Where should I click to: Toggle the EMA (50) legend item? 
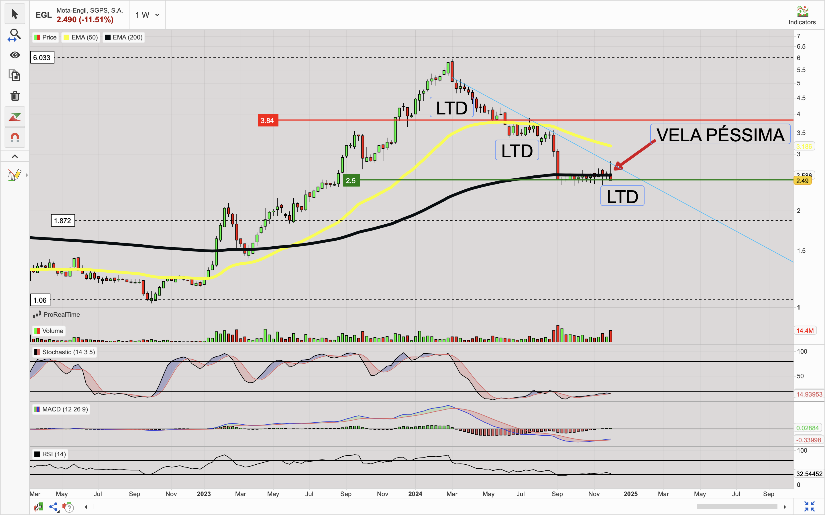coord(81,37)
